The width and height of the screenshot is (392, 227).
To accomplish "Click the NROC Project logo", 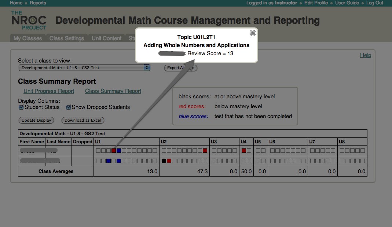I will click(x=29, y=20).
